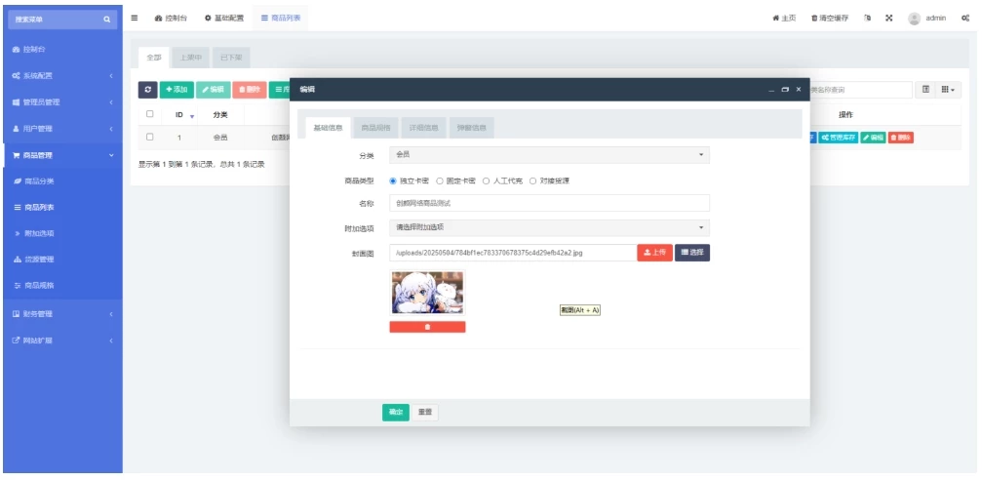Open the settings gears icon at top right
Image resolution: width=982 pixels, height=480 pixels.
point(964,19)
